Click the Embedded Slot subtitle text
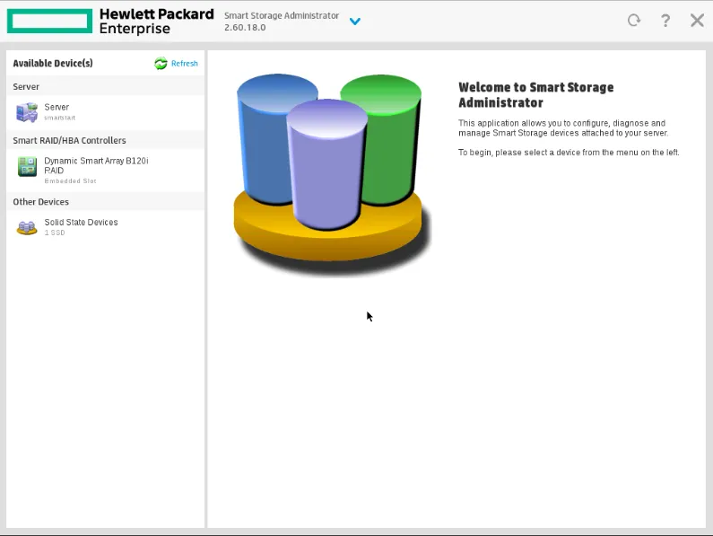Screen dimensions: 713x536 [70, 181]
